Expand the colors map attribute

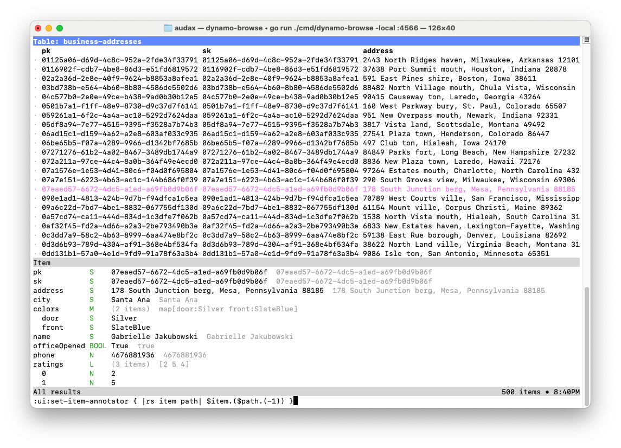[x=46, y=309]
